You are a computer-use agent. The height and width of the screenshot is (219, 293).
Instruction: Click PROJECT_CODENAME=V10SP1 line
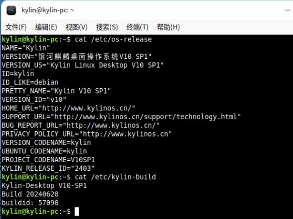coord(48,160)
